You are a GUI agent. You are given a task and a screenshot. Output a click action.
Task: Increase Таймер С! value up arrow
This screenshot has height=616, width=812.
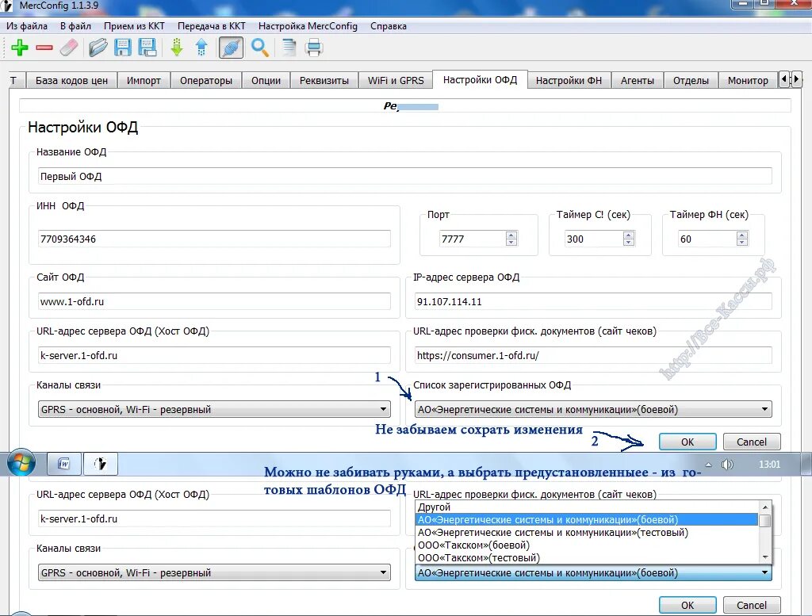click(629, 235)
